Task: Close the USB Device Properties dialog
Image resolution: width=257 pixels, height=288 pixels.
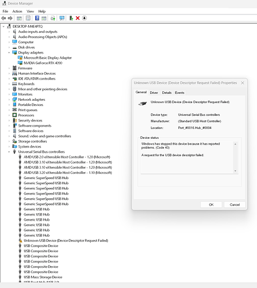Action: coord(243,83)
